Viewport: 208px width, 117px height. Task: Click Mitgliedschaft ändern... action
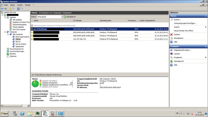[x=183, y=50]
